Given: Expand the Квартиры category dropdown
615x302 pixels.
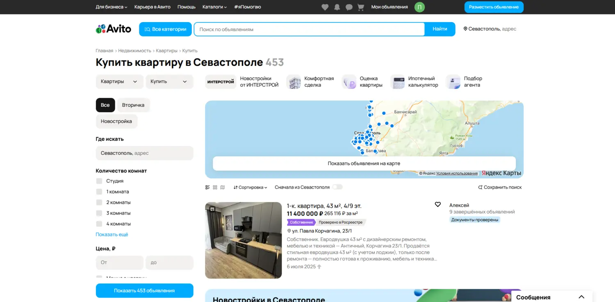Looking at the screenshot, I should [119, 81].
